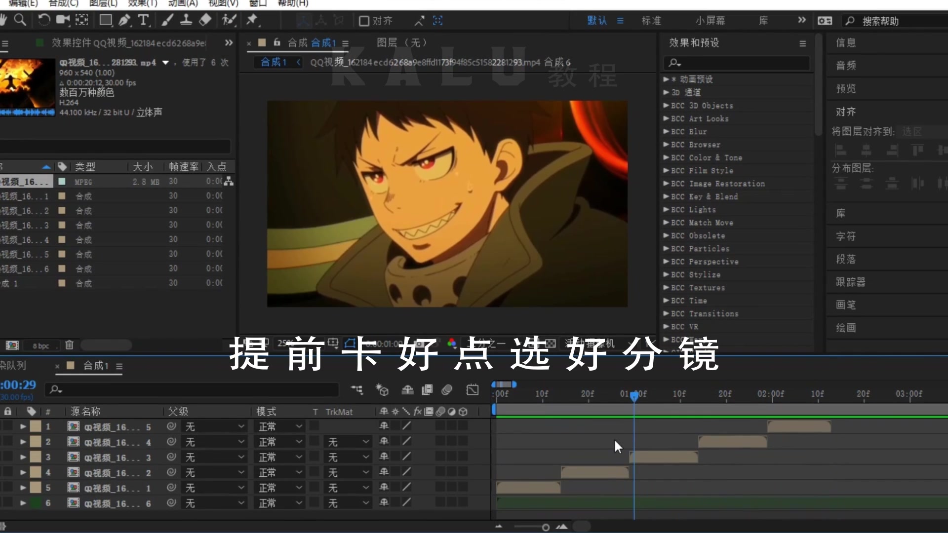Open the composition mini-flowchart in timeline
The image size is (948, 533).
click(x=356, y=390)
